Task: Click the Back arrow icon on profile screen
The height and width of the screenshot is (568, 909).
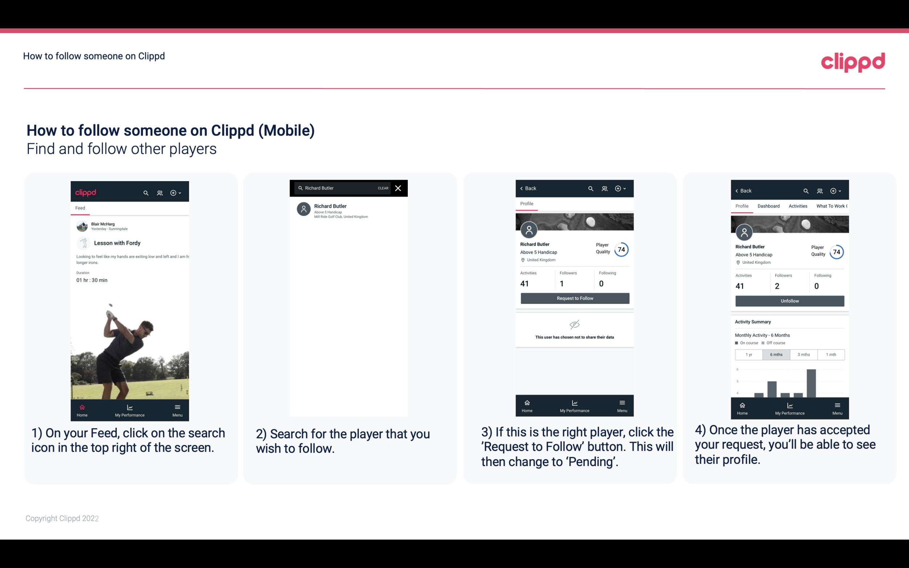Action: (x=523, y=188)
